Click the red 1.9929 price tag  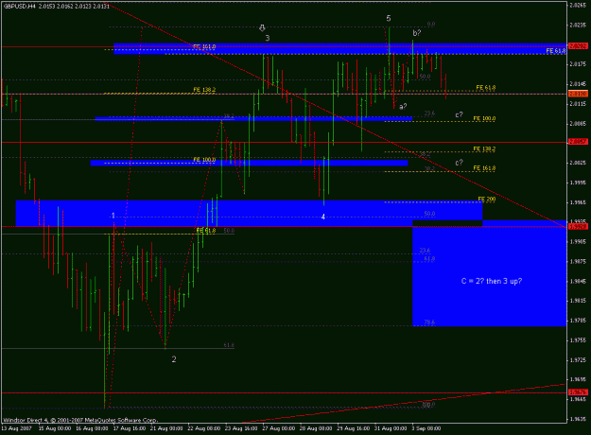pos(578,227)
